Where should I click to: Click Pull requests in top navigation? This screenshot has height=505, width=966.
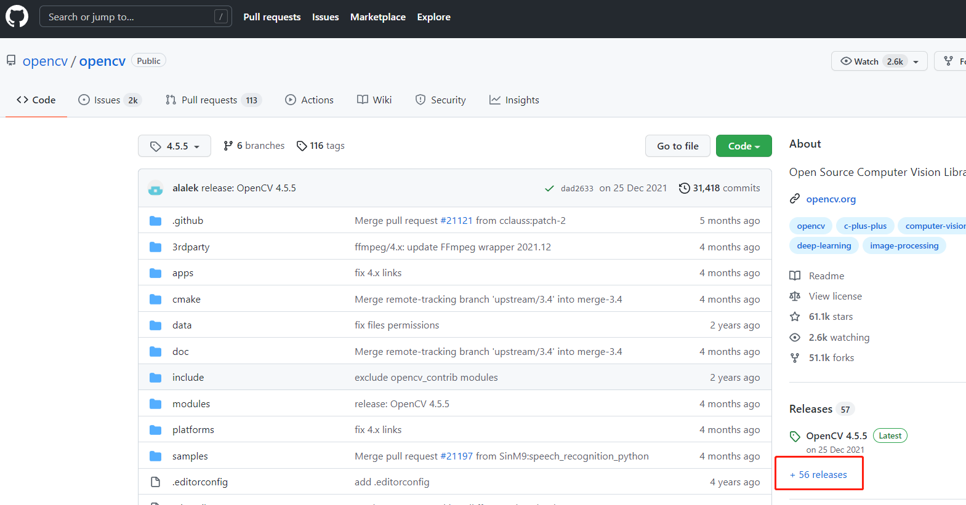[272, 17]
